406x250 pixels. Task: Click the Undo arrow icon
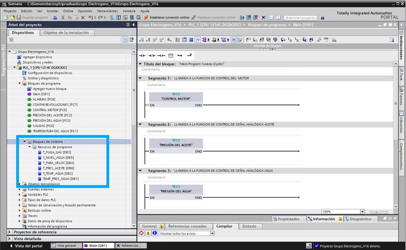[x=90, y=18]
